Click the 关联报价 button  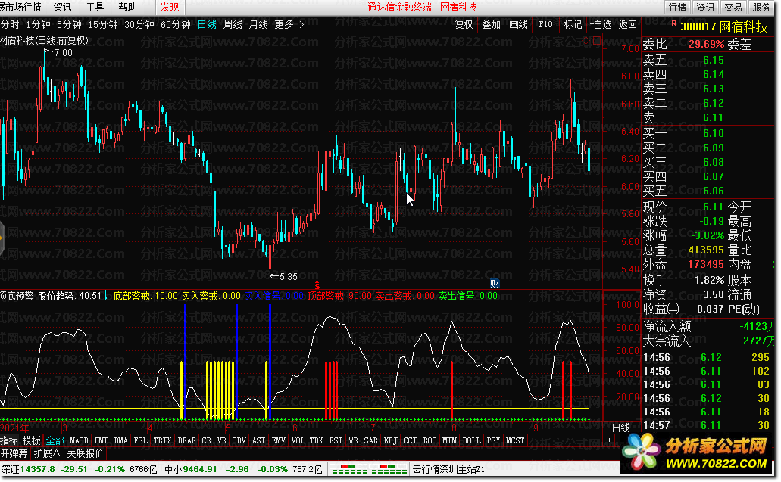click(x=85, y=454)
